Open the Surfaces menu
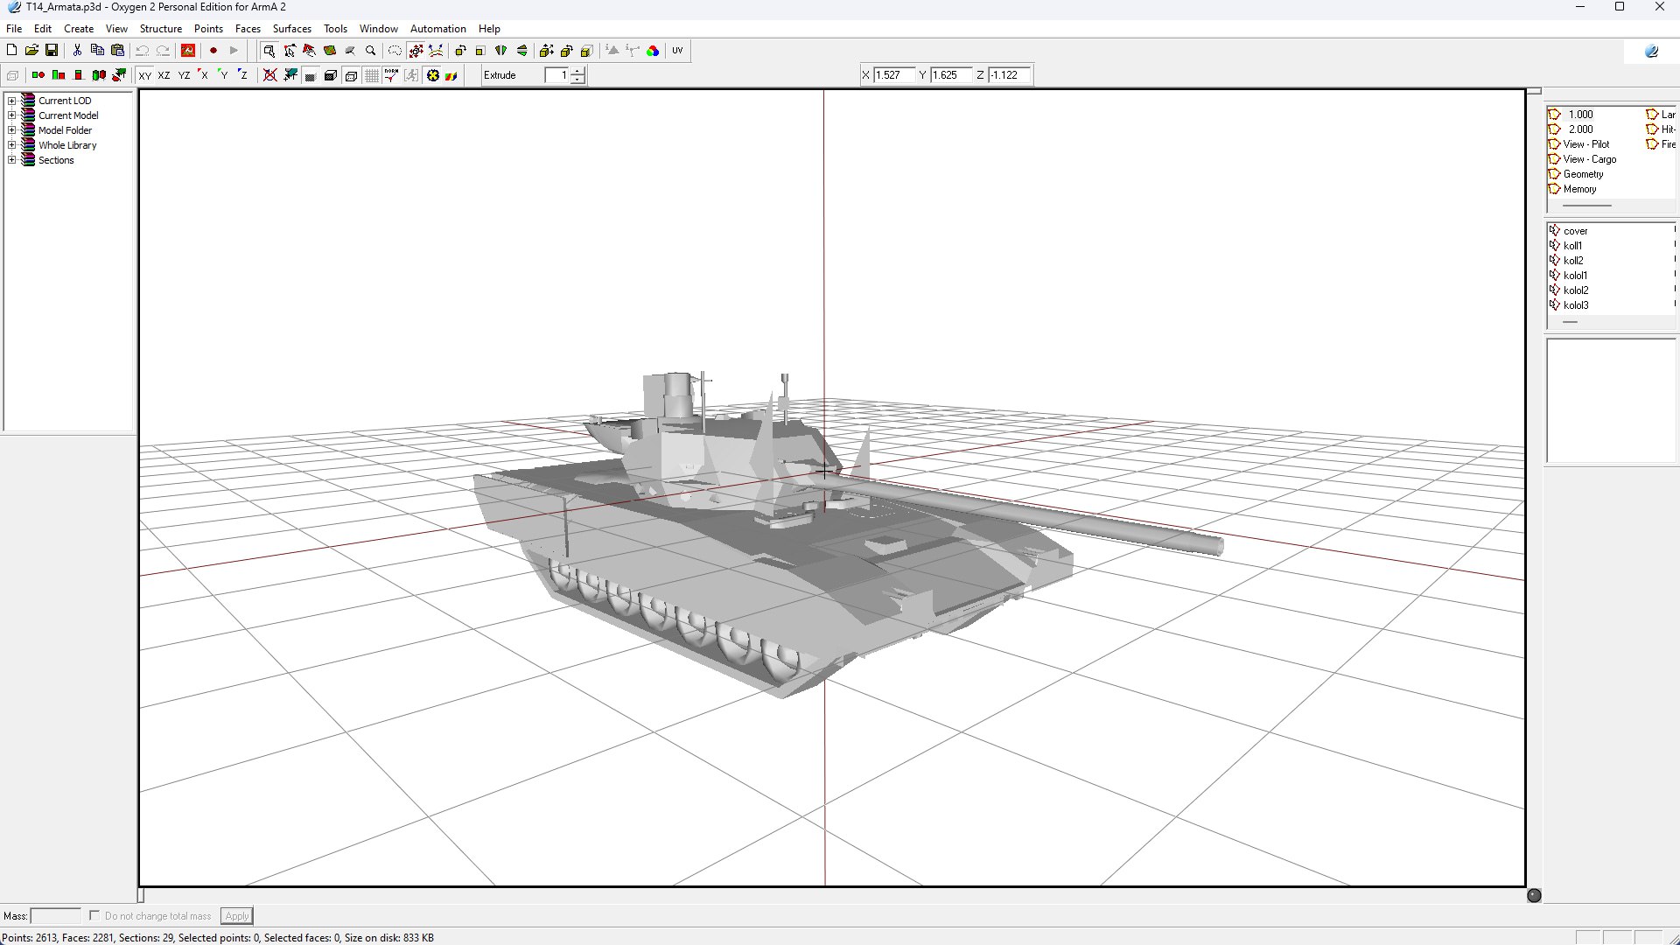The width and height of the screenshot is (1680, 945). [292, 29]
